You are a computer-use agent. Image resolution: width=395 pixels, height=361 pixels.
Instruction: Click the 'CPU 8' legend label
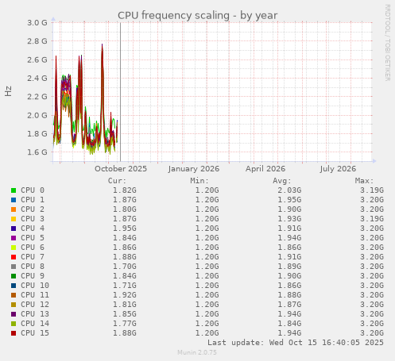33,267
